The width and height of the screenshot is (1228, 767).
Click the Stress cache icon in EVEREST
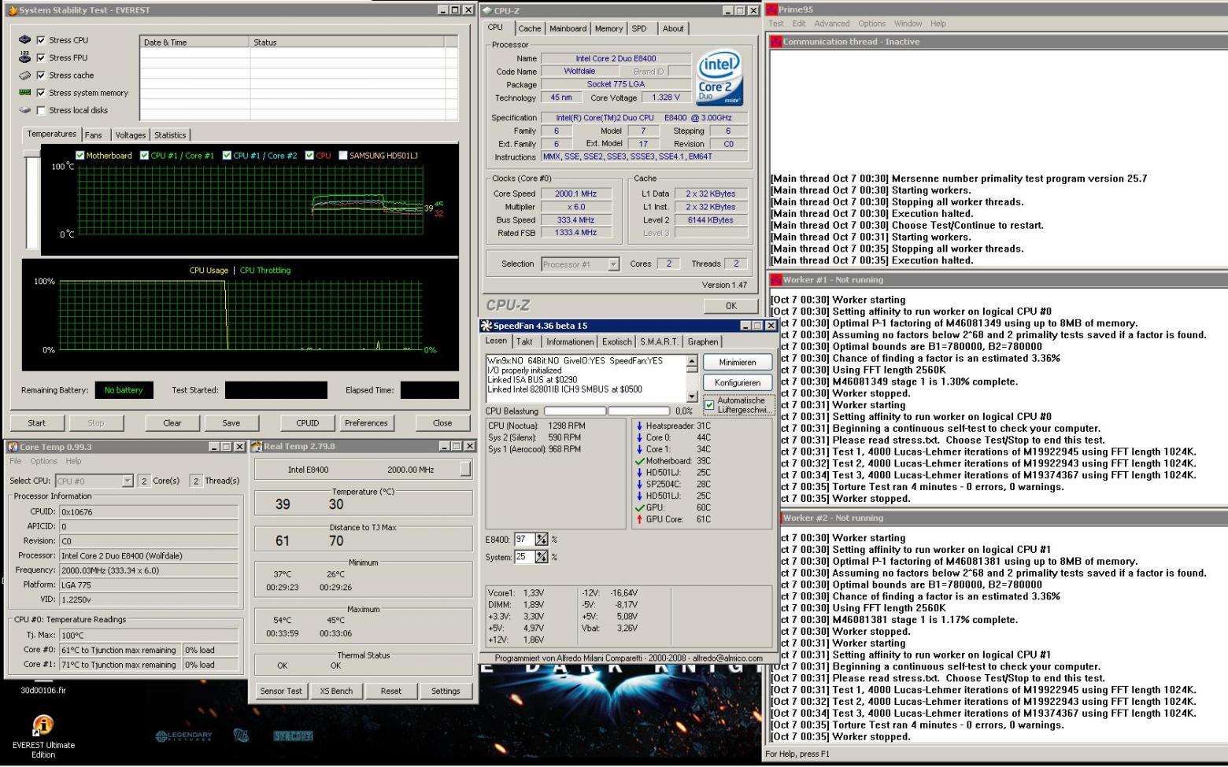point(25,76)
